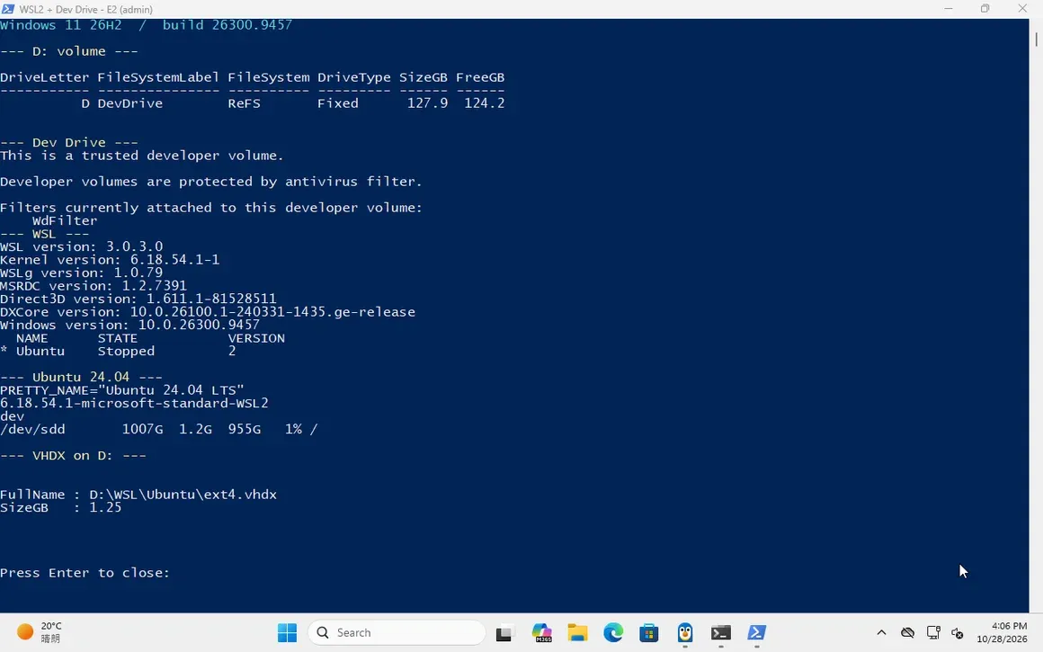Click the FreeGB value '124.2'
The height and width of the screenshot is (652, 1043).
[485, 103]
